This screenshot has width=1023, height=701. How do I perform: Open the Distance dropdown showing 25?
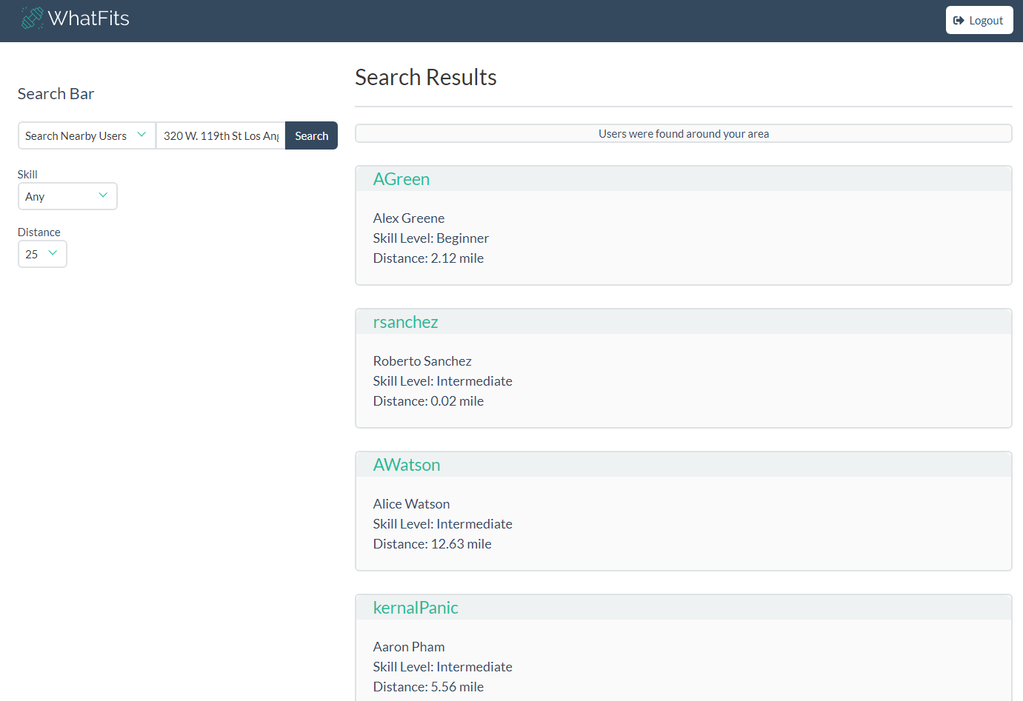(42, 254)
